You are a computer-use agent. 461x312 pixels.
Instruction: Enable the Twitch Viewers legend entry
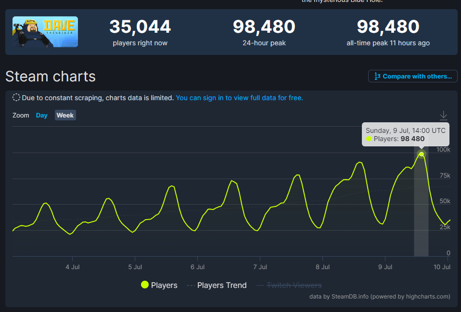click(x=289, y=285)
